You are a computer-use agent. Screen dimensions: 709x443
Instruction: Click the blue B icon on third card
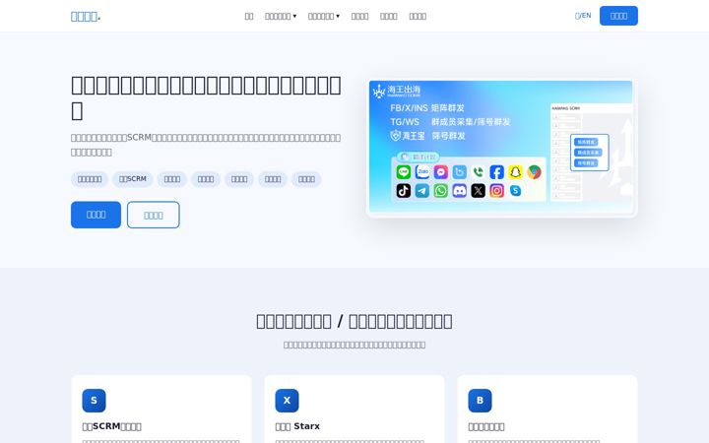pos(480,401)
